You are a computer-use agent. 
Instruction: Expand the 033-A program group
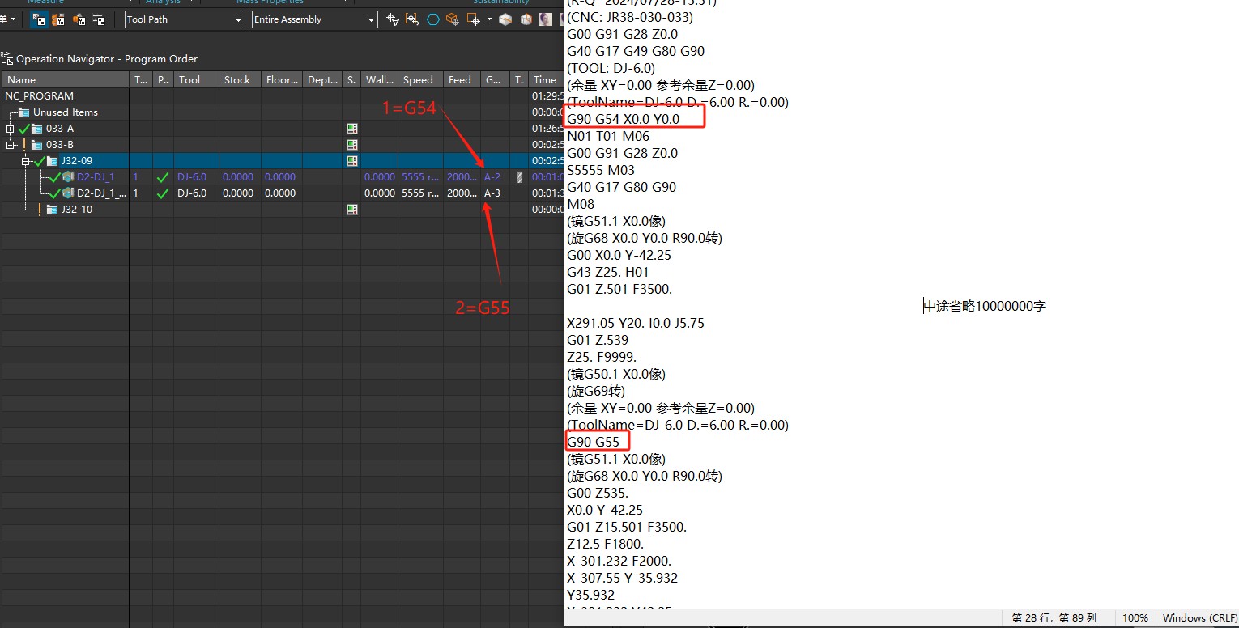pyautogui.click(x=11, y=129)
